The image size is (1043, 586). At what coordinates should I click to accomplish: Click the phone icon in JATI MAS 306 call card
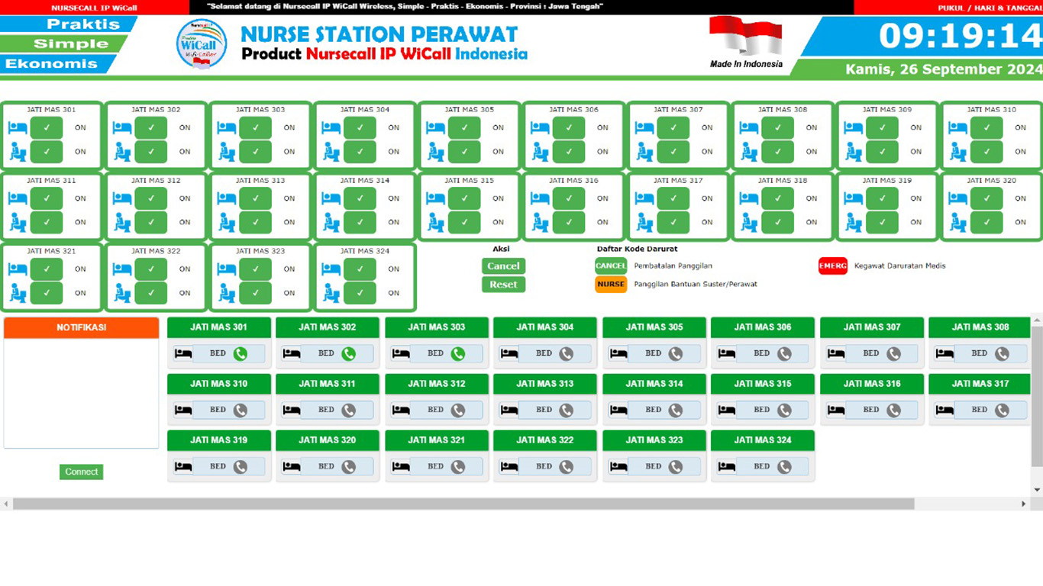pos(784,354)
